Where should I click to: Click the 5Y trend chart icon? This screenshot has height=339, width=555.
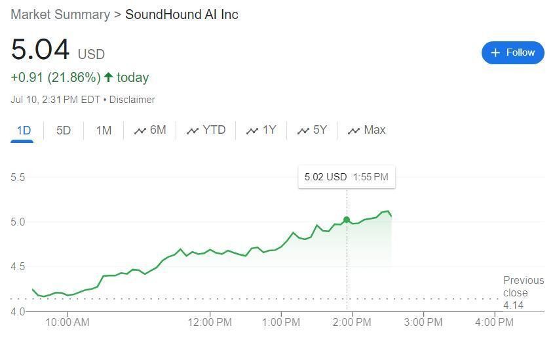point(303,130)
